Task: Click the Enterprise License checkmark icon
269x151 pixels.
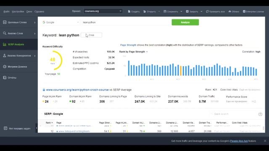Action: click(244, 11)
